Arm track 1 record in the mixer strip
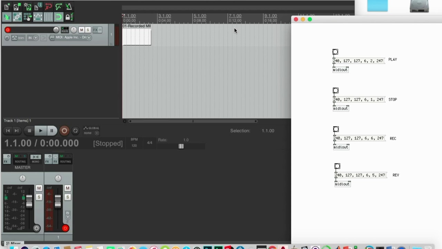Image resolution: width=442 pixels, height=249 pixels. [65, 228]
